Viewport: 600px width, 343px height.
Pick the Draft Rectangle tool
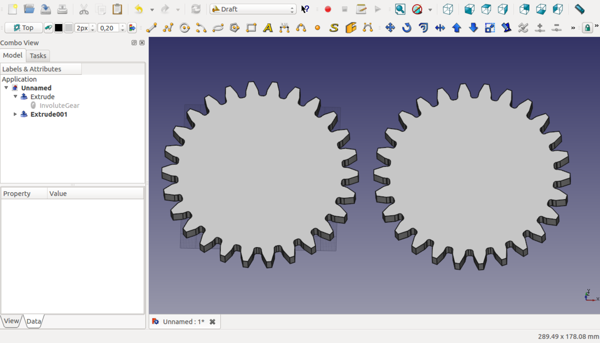point(251,28)
